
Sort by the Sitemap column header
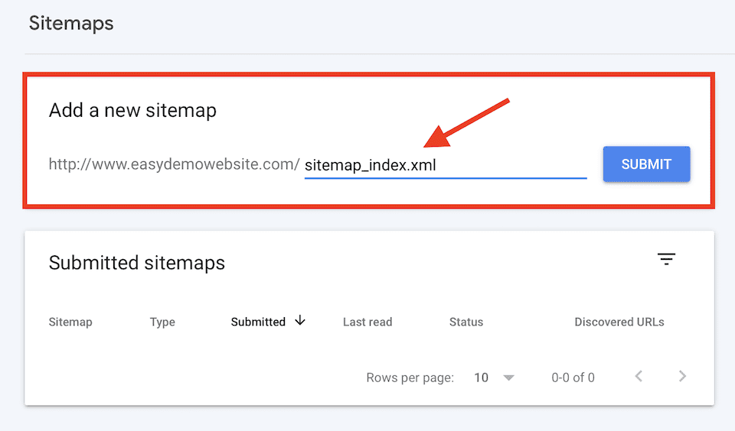(x=70, y=322)
